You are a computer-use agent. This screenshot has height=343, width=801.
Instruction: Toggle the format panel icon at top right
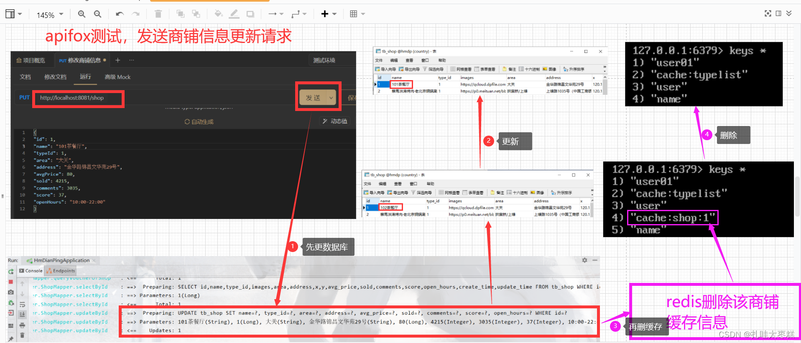click(x=778, y=13)
